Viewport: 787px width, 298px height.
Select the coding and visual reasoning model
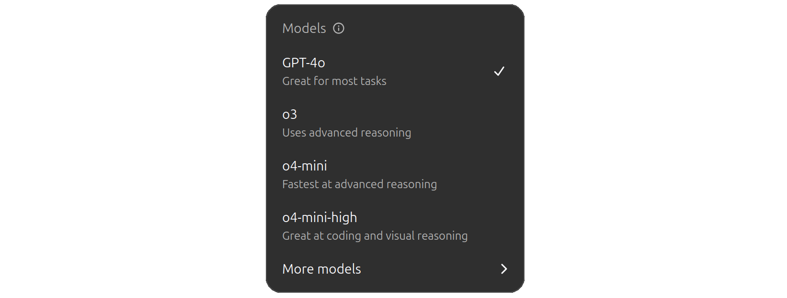click(x=395, y=226)
